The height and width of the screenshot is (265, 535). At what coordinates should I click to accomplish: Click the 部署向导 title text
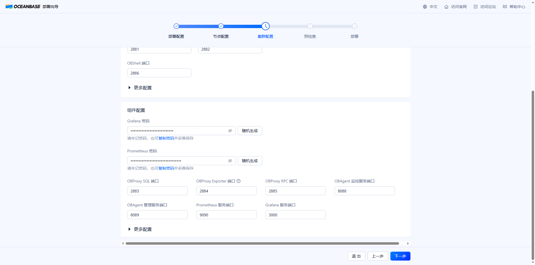coord(50,7)
